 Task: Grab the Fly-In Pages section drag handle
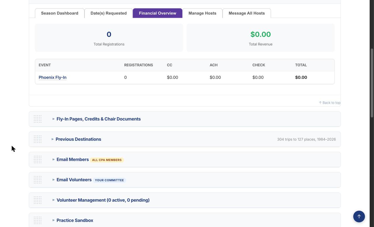coord(37,119)
